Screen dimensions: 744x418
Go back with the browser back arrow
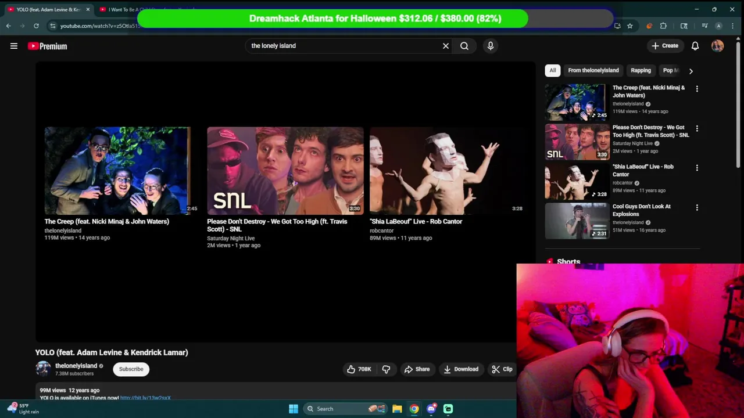coord(8,26)
